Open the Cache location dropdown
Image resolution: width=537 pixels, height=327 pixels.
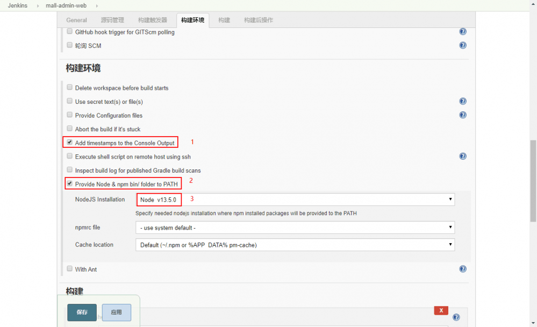[295, 245]
